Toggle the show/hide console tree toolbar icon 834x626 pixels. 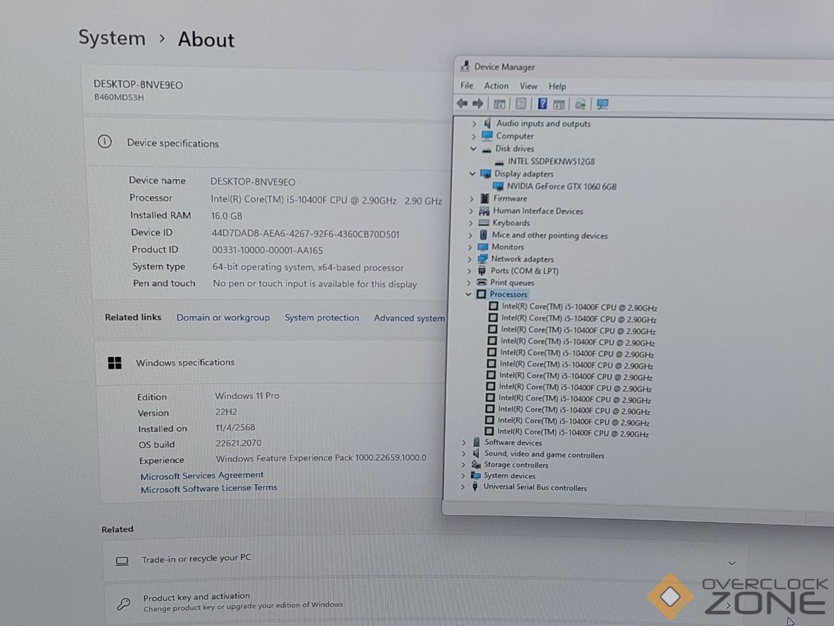[499, 104]
